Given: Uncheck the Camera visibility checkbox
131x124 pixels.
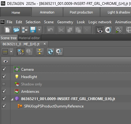Looking at the screenshot, I should coord(4,69).
